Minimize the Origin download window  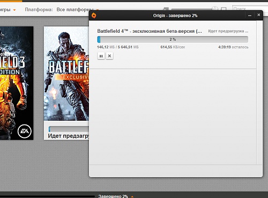tap(250, 16)
